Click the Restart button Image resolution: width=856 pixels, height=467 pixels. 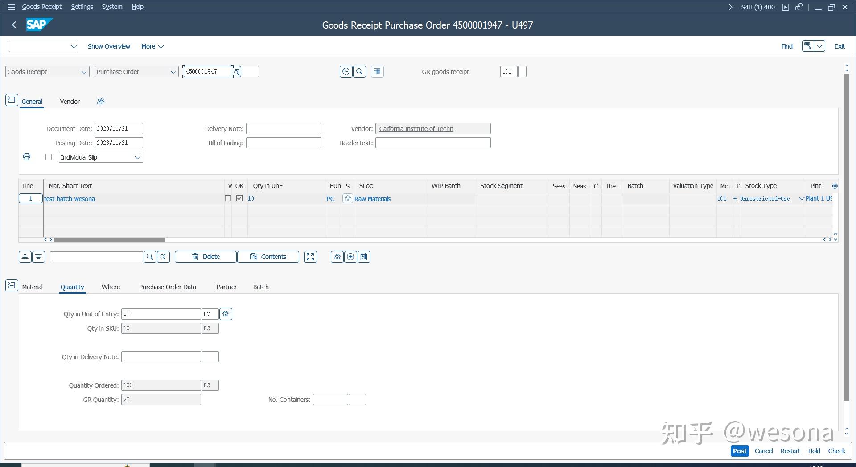(790, 451)
